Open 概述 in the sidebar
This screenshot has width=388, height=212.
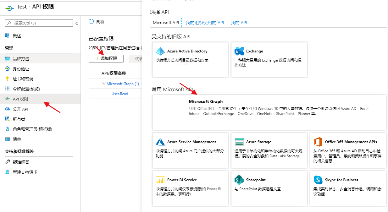point(40,36)
